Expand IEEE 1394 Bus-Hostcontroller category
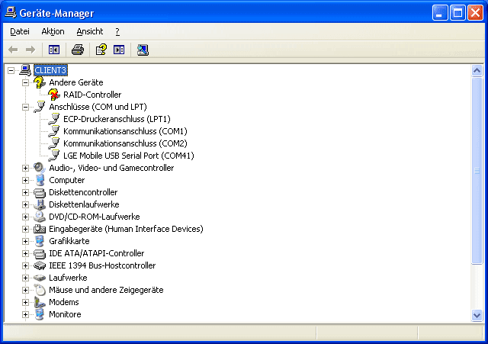488x344 pixels. click(25, 265)
